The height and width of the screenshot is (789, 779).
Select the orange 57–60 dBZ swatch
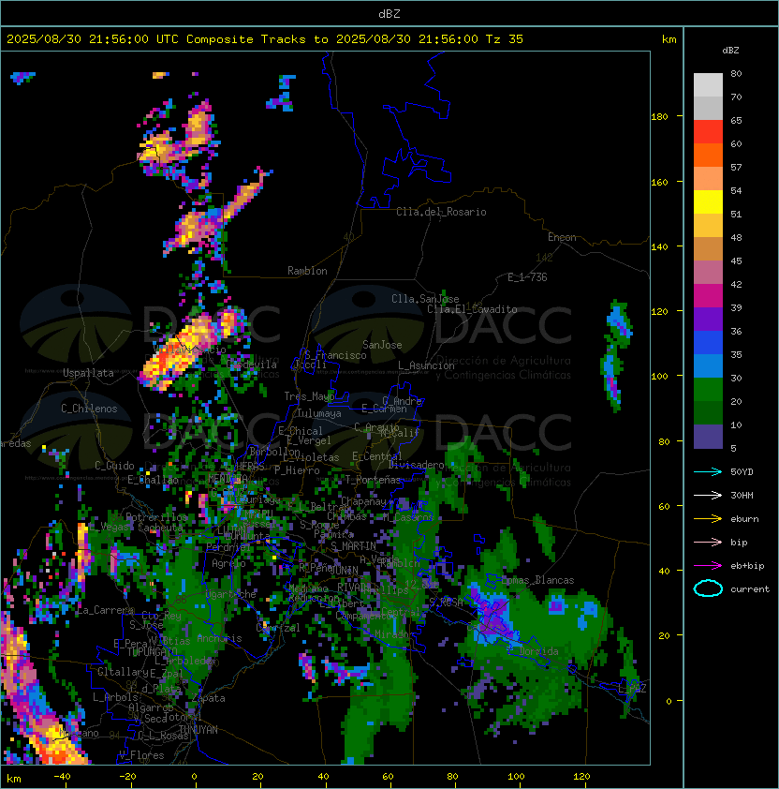[x=708, y=155]
